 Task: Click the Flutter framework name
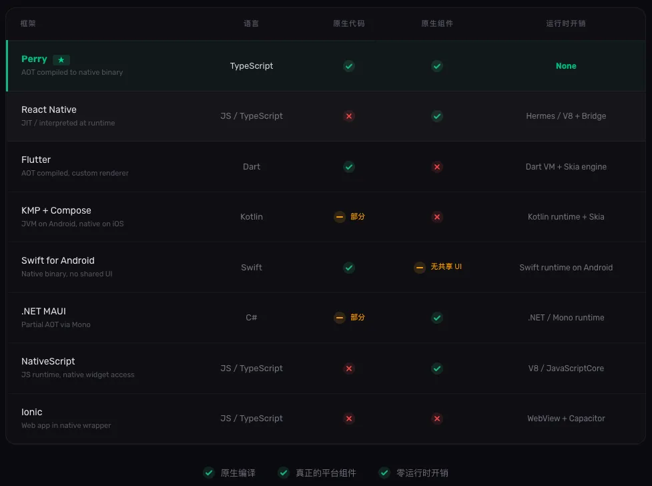tap(36, 160)
